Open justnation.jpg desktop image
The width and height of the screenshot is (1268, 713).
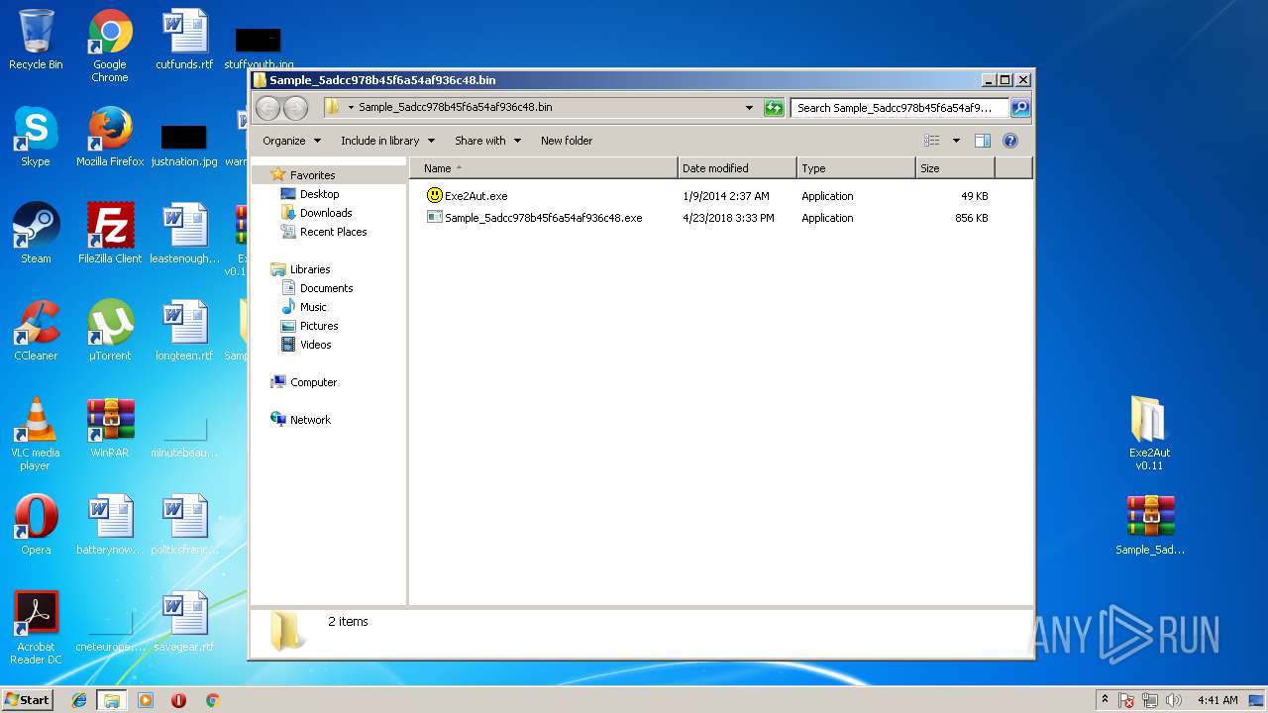pyautogui.click(x=184, y=146)
